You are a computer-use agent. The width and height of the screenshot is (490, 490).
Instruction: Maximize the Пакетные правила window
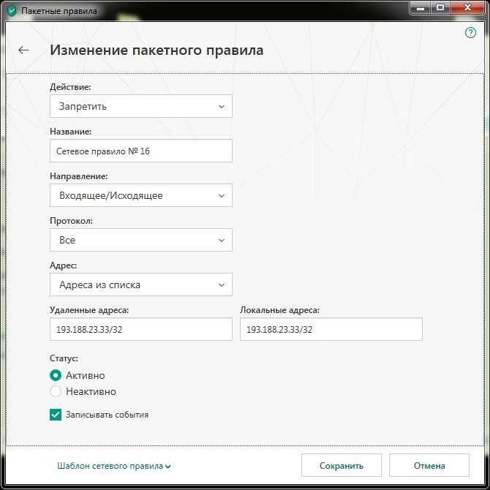click(x=440, y=8)
